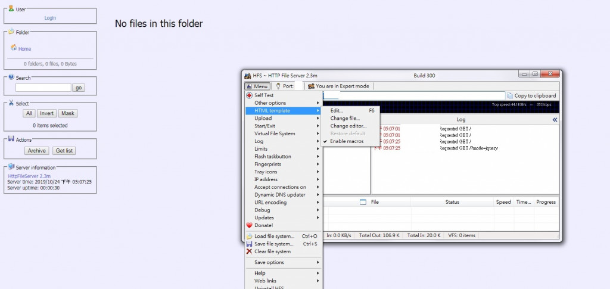
Task: Click the Progress column header
Action: tap(546, 202)
